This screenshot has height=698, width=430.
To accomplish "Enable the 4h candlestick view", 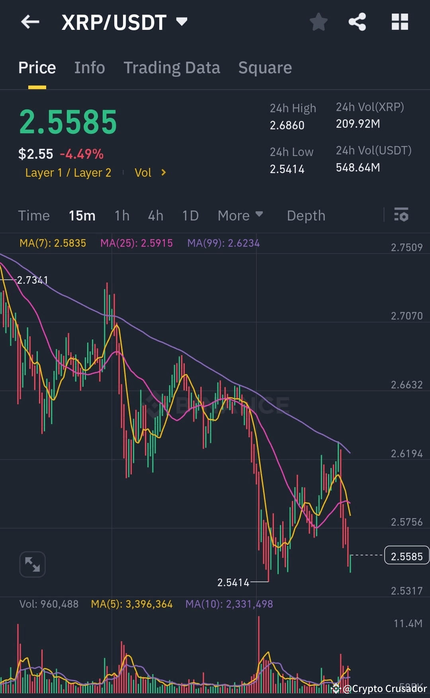I will point(155,215).
